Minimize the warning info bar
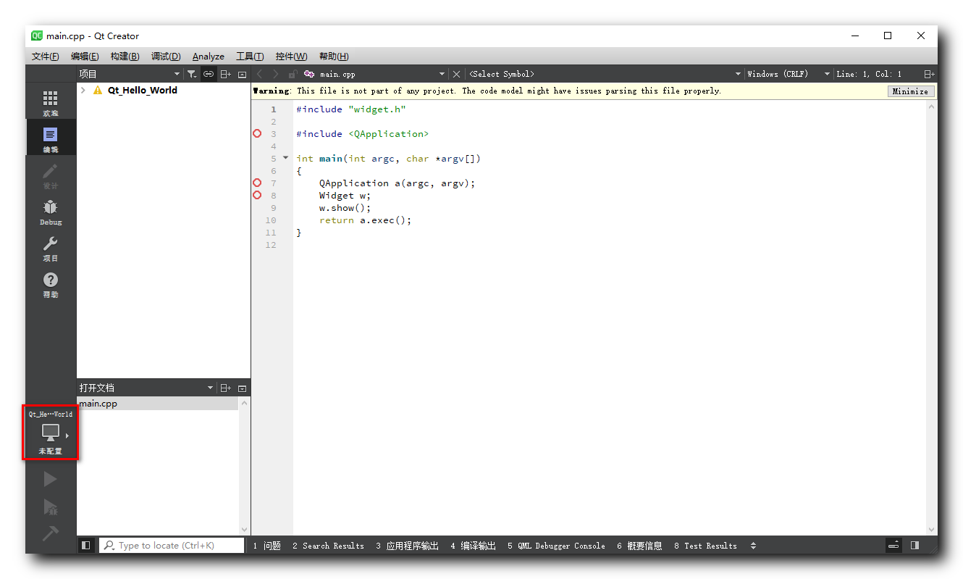The width and height of the screenshot is (963, 579). click(910, 91)
